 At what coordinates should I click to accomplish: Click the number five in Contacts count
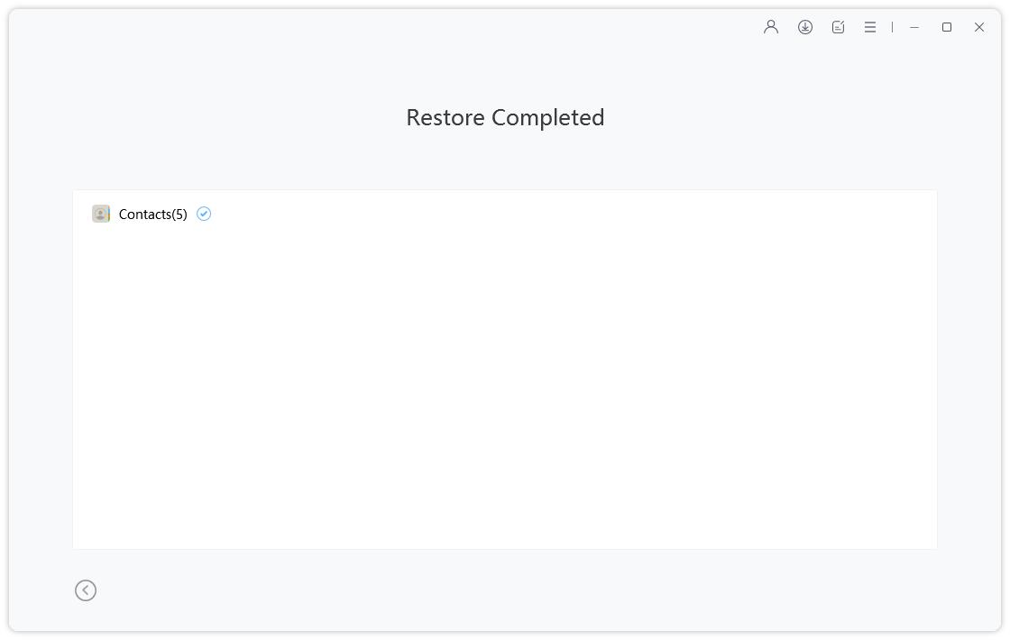click(x=179, y=215)
